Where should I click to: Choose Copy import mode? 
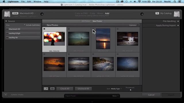(x=93, y=13)
